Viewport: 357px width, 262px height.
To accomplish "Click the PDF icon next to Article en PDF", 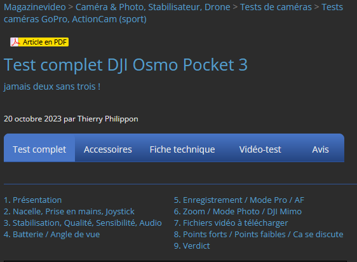I will pyautogui.click(x=15, y=42).
